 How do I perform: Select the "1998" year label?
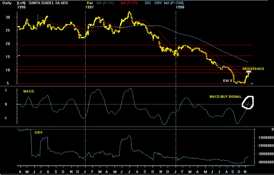(180, 7)
